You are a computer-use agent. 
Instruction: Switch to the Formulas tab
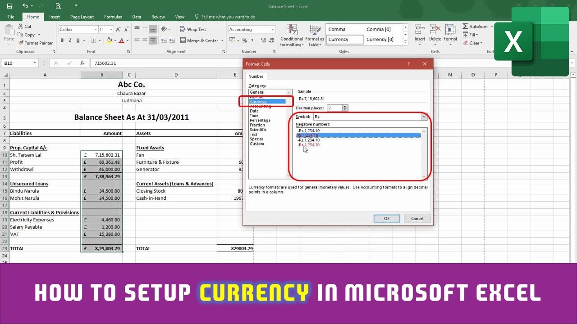[x=113, y=17]
